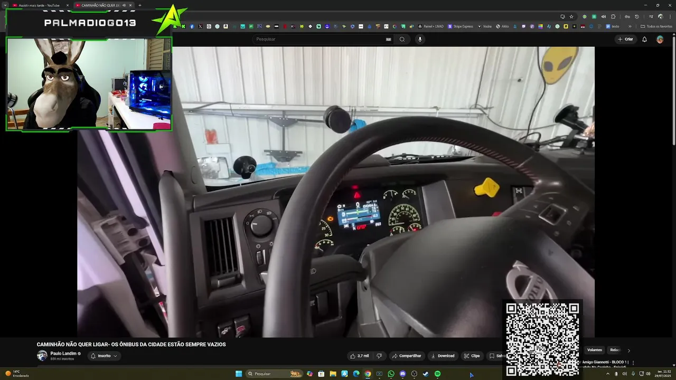This screenshot has height=380, width=676.
Task: Click the Download button under the video
Action: coord(443,356)
